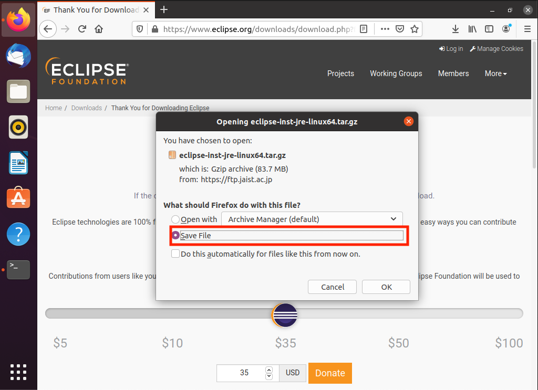Select the $10 donation amount
Viewport: 538px width, 390px height.
[172, 343]
